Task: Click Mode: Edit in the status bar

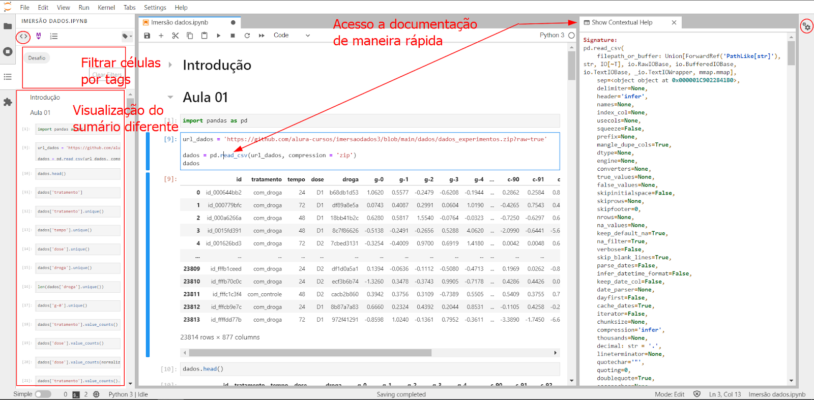Action: coord(670,394)
